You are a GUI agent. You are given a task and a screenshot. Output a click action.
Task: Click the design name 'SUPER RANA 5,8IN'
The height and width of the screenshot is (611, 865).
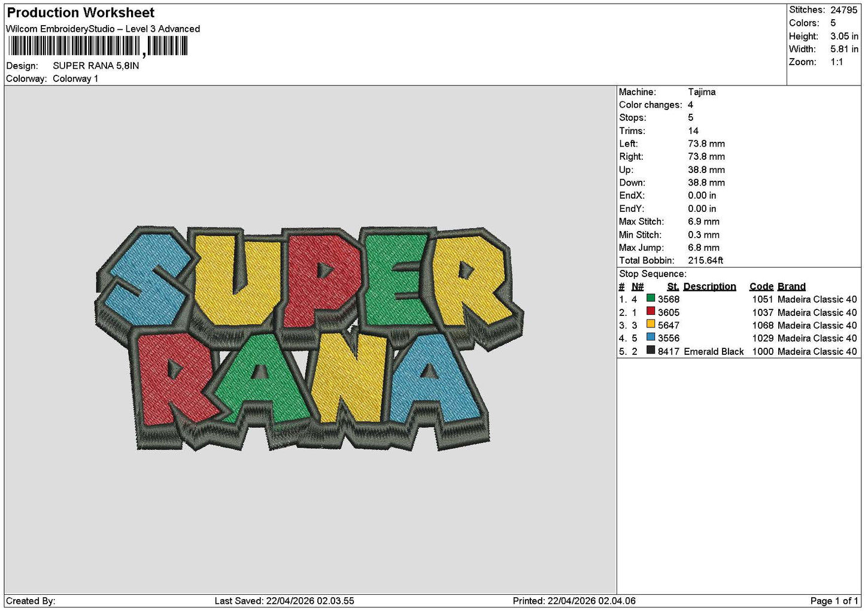pos(96,66)
